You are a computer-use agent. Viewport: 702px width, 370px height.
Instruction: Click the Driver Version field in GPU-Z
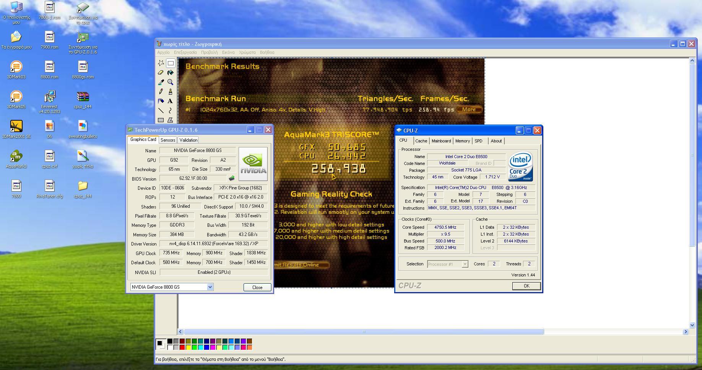pos(213,244)
